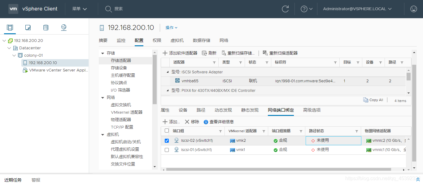423x184 pixels.
Task: Check the iscsi-01 (vSwitch1) row checkbox
Action: pos(167,150)
